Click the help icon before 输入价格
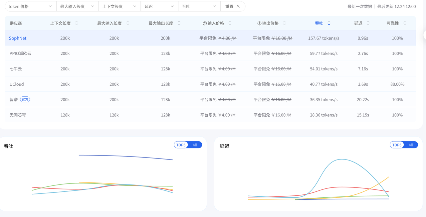 [205, 23]
